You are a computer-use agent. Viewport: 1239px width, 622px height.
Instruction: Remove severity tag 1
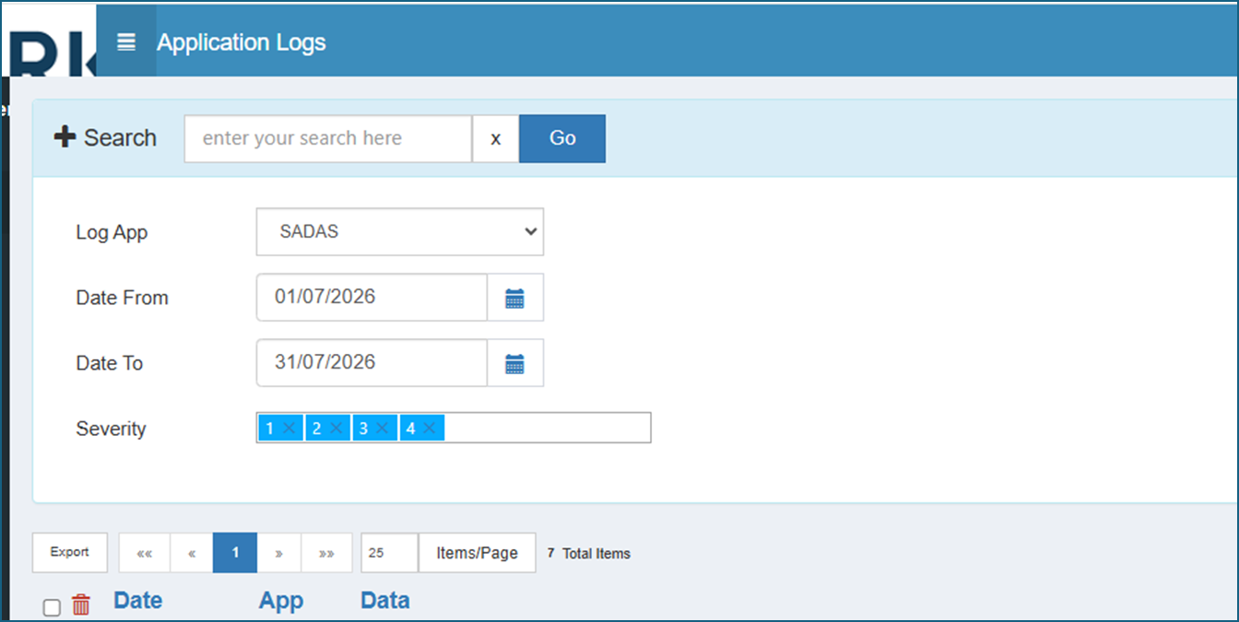coord(289,428)
